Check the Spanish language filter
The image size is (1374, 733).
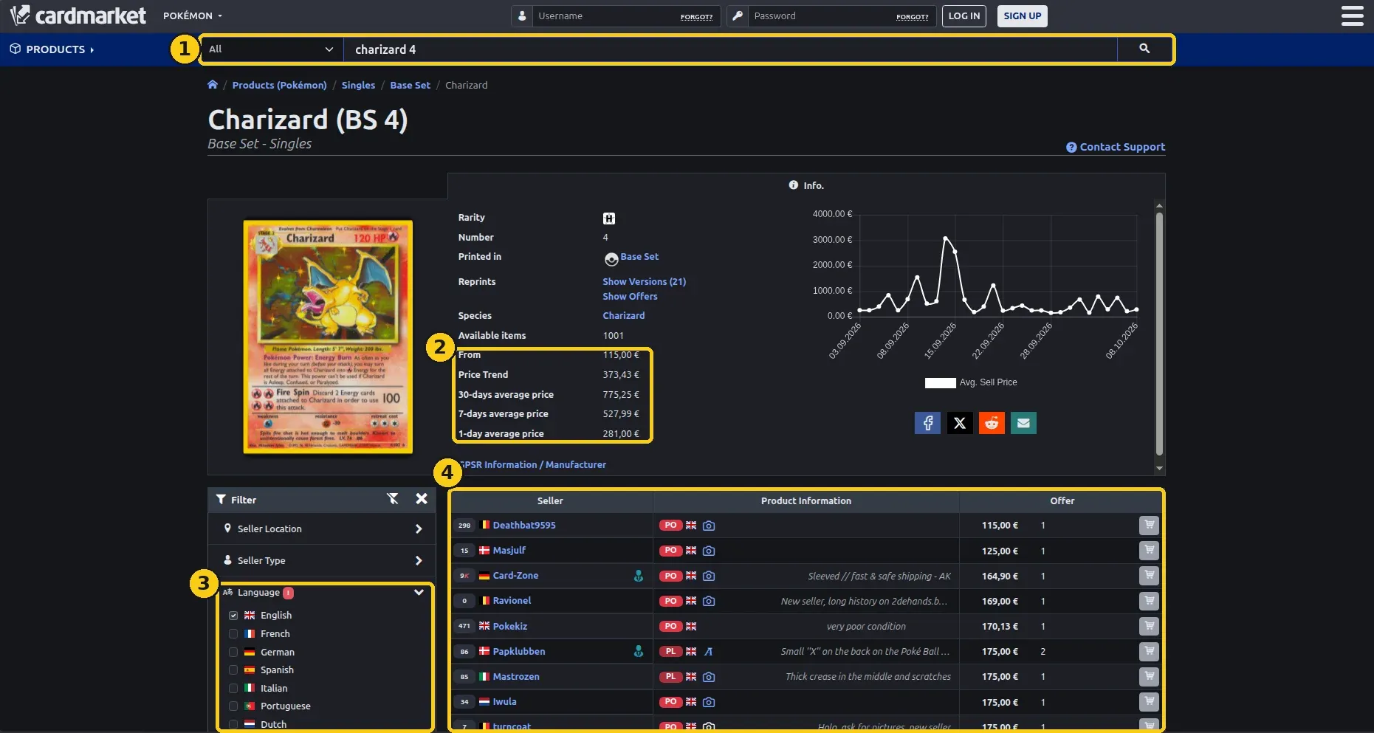click(233, 670)
